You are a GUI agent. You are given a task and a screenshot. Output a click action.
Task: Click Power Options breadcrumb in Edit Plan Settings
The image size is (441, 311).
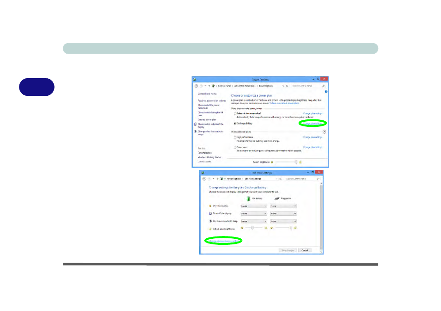pyautogui.click(x=233, y=179)
